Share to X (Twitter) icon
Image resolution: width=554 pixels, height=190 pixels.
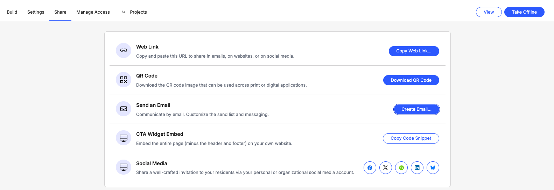point(385,168)
